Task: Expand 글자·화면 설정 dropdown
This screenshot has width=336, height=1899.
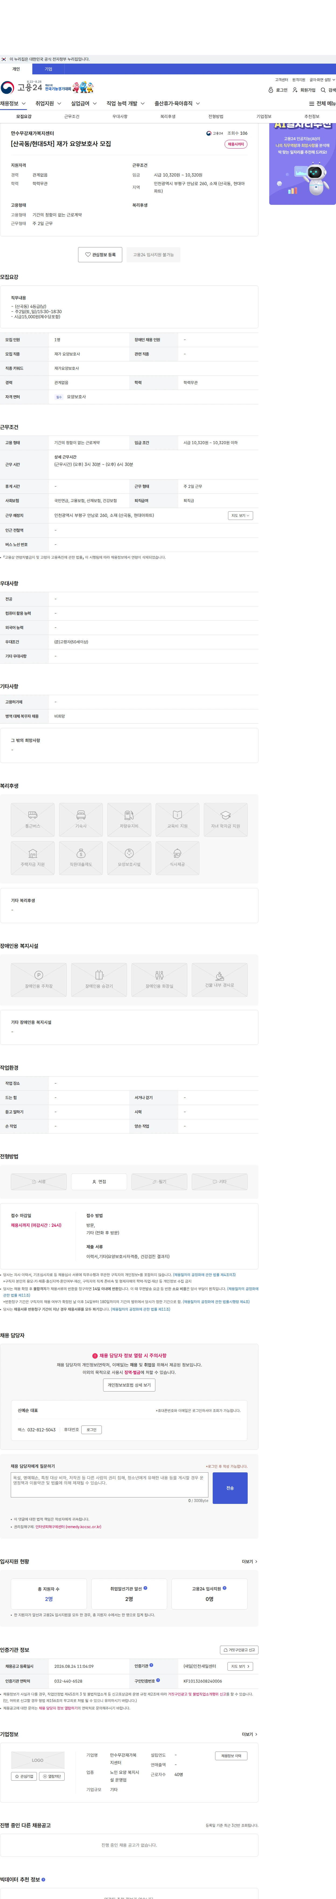Action: point(322,80)
